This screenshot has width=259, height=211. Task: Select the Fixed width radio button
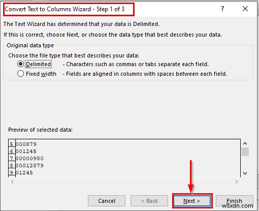coord(20,74)
